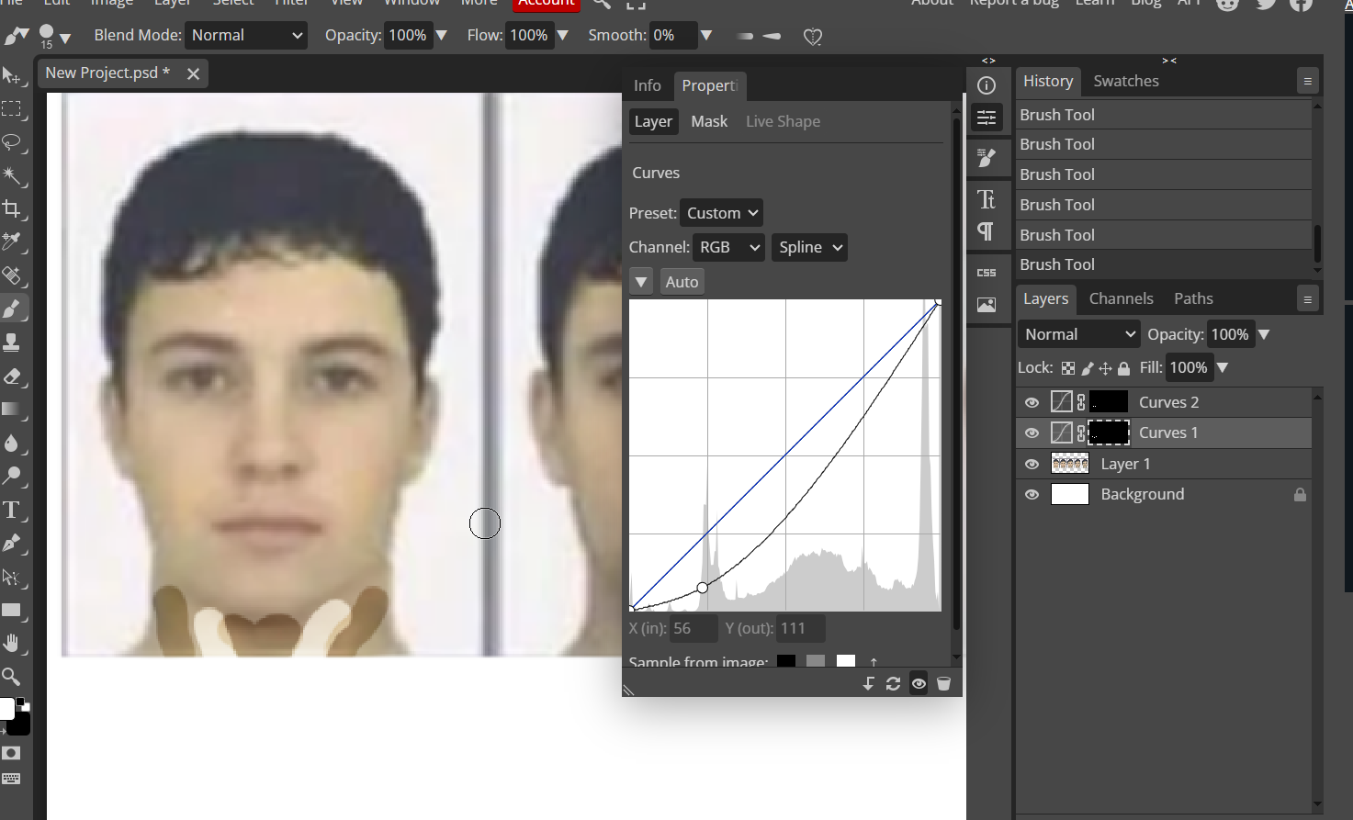Viewport: 1353px width, 820px height.
Task: Select the Type tool
Action: pos(12,511)
